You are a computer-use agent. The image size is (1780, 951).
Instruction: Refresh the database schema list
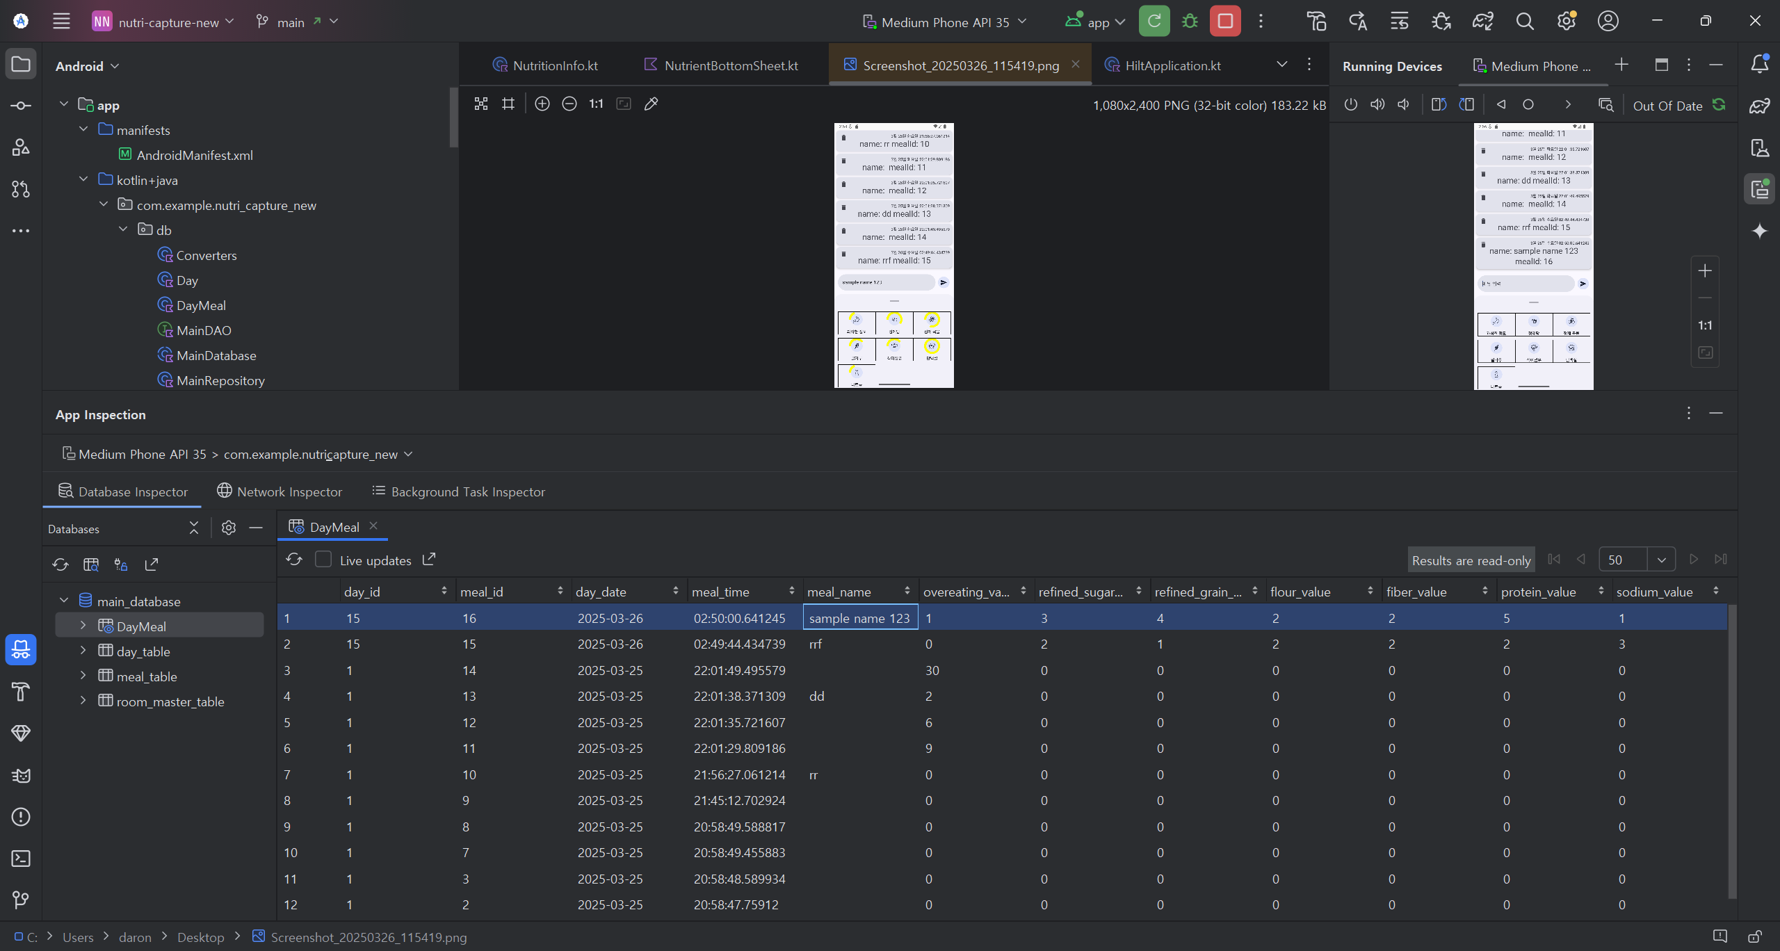[60, 564]
